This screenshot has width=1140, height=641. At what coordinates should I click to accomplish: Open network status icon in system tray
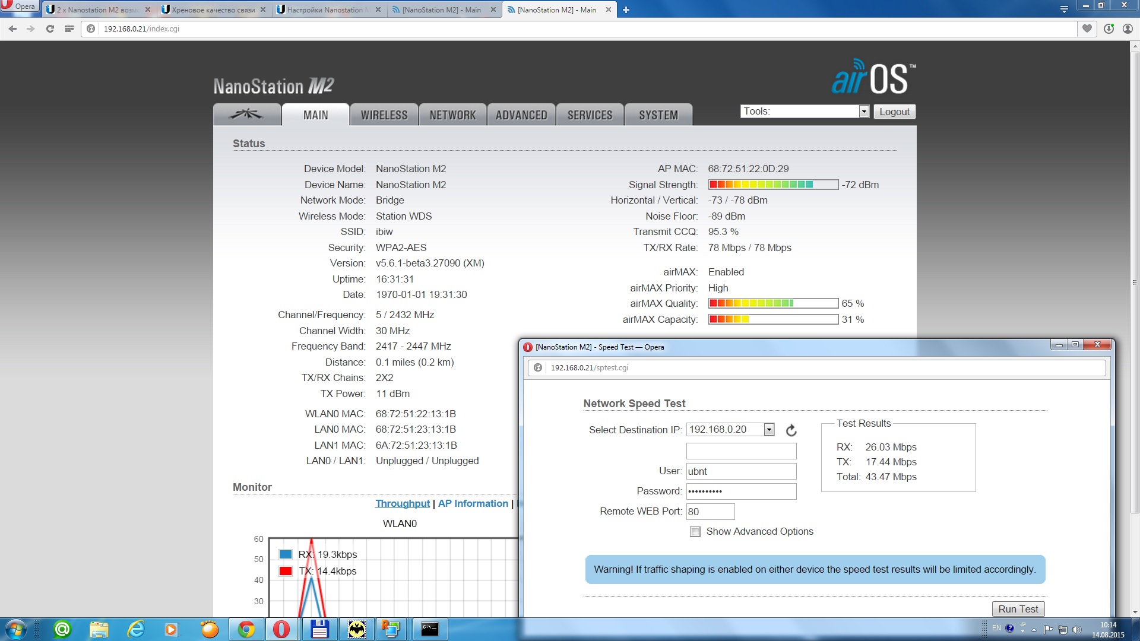tap(1063, 629)
